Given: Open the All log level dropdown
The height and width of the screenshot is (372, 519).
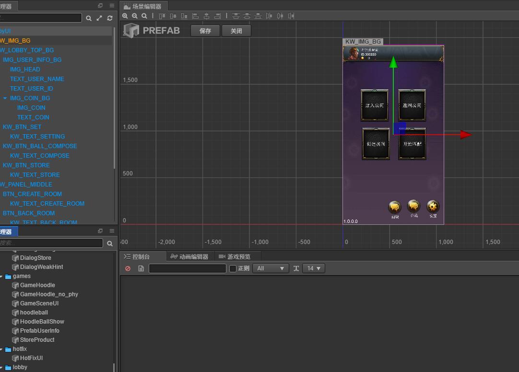Looking at the screenshot, I should point(271,268).
